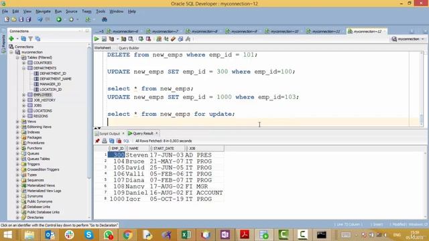Open Excel from the taskbar

186,234
